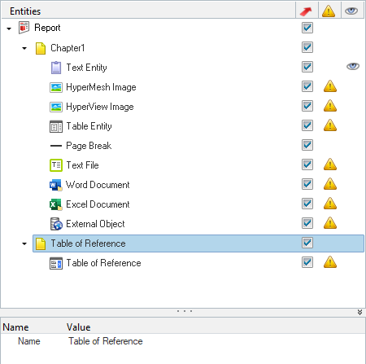366x364 pixels.
Task: Click the Text File icon
Action: coord(56,165)
